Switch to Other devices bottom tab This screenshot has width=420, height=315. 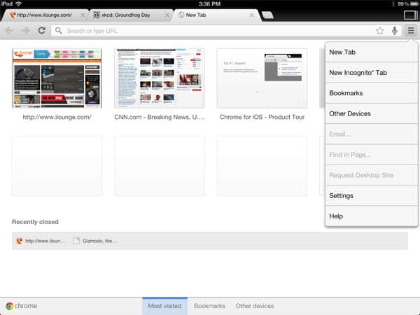255,306
